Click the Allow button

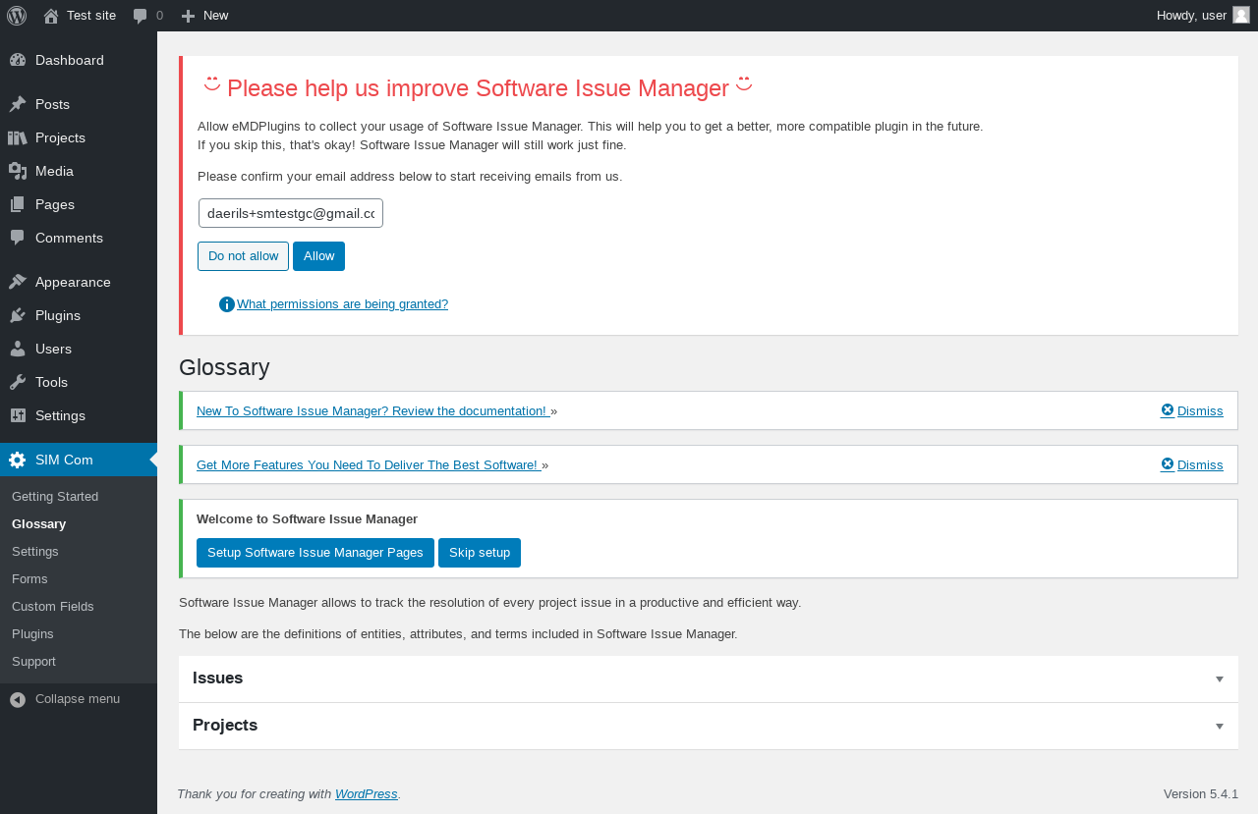tap(318, 256)
